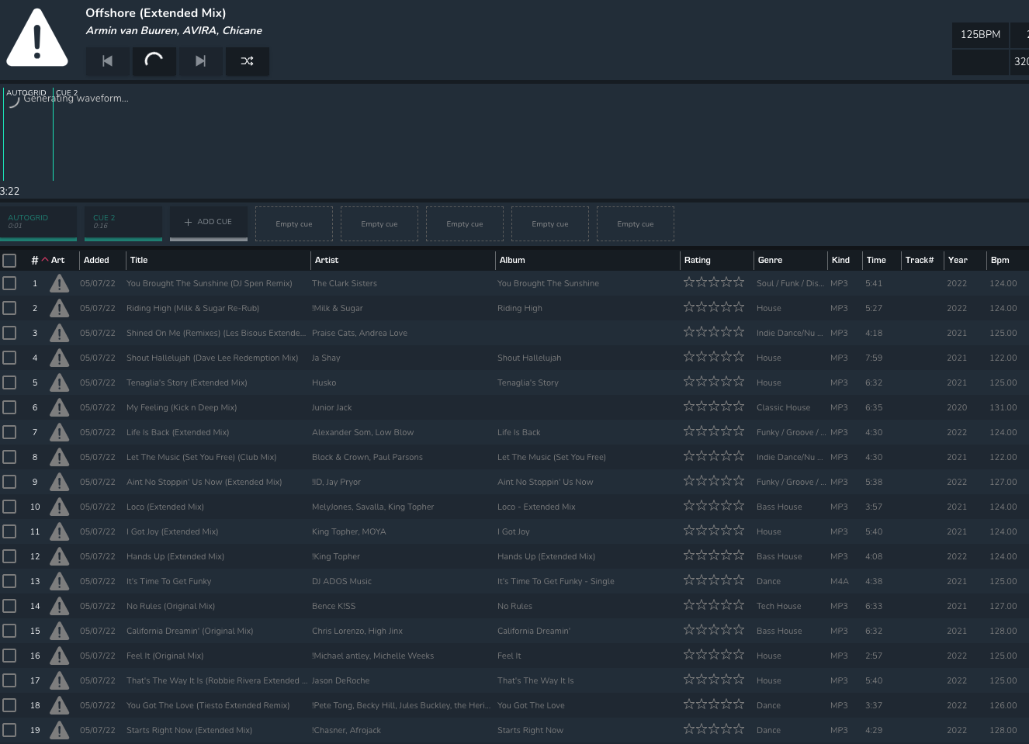Select the AUTOGRID cue point button
This screenshot has width=1029, height=744.
click(39, 222)
